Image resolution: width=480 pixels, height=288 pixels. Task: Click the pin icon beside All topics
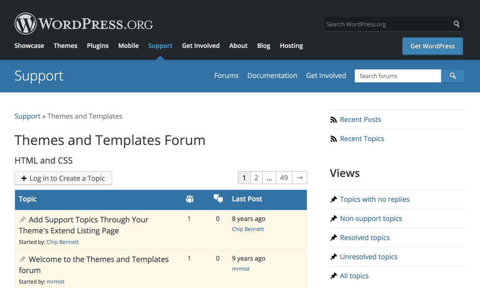[x=333, y=276]
